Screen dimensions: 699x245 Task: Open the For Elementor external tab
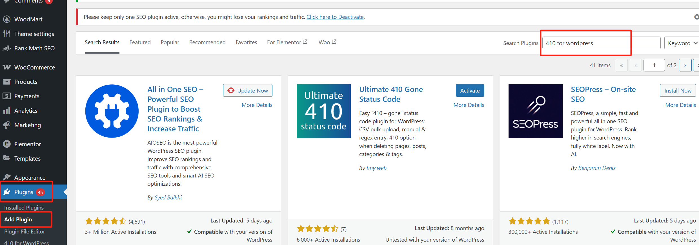[x=287, y=42]
